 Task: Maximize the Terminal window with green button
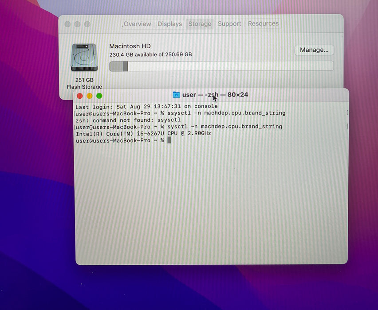pyautogui.click(x=99, y=96)
